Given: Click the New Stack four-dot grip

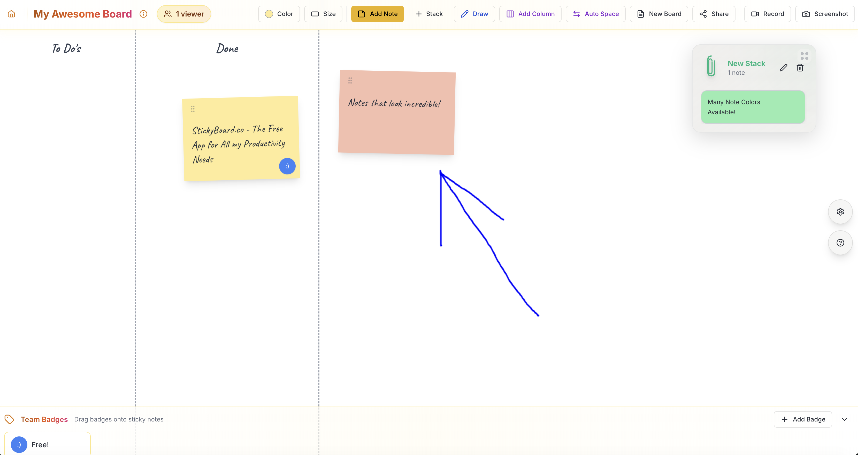Looking at the screenshot, I should click(x=804, y=56).
